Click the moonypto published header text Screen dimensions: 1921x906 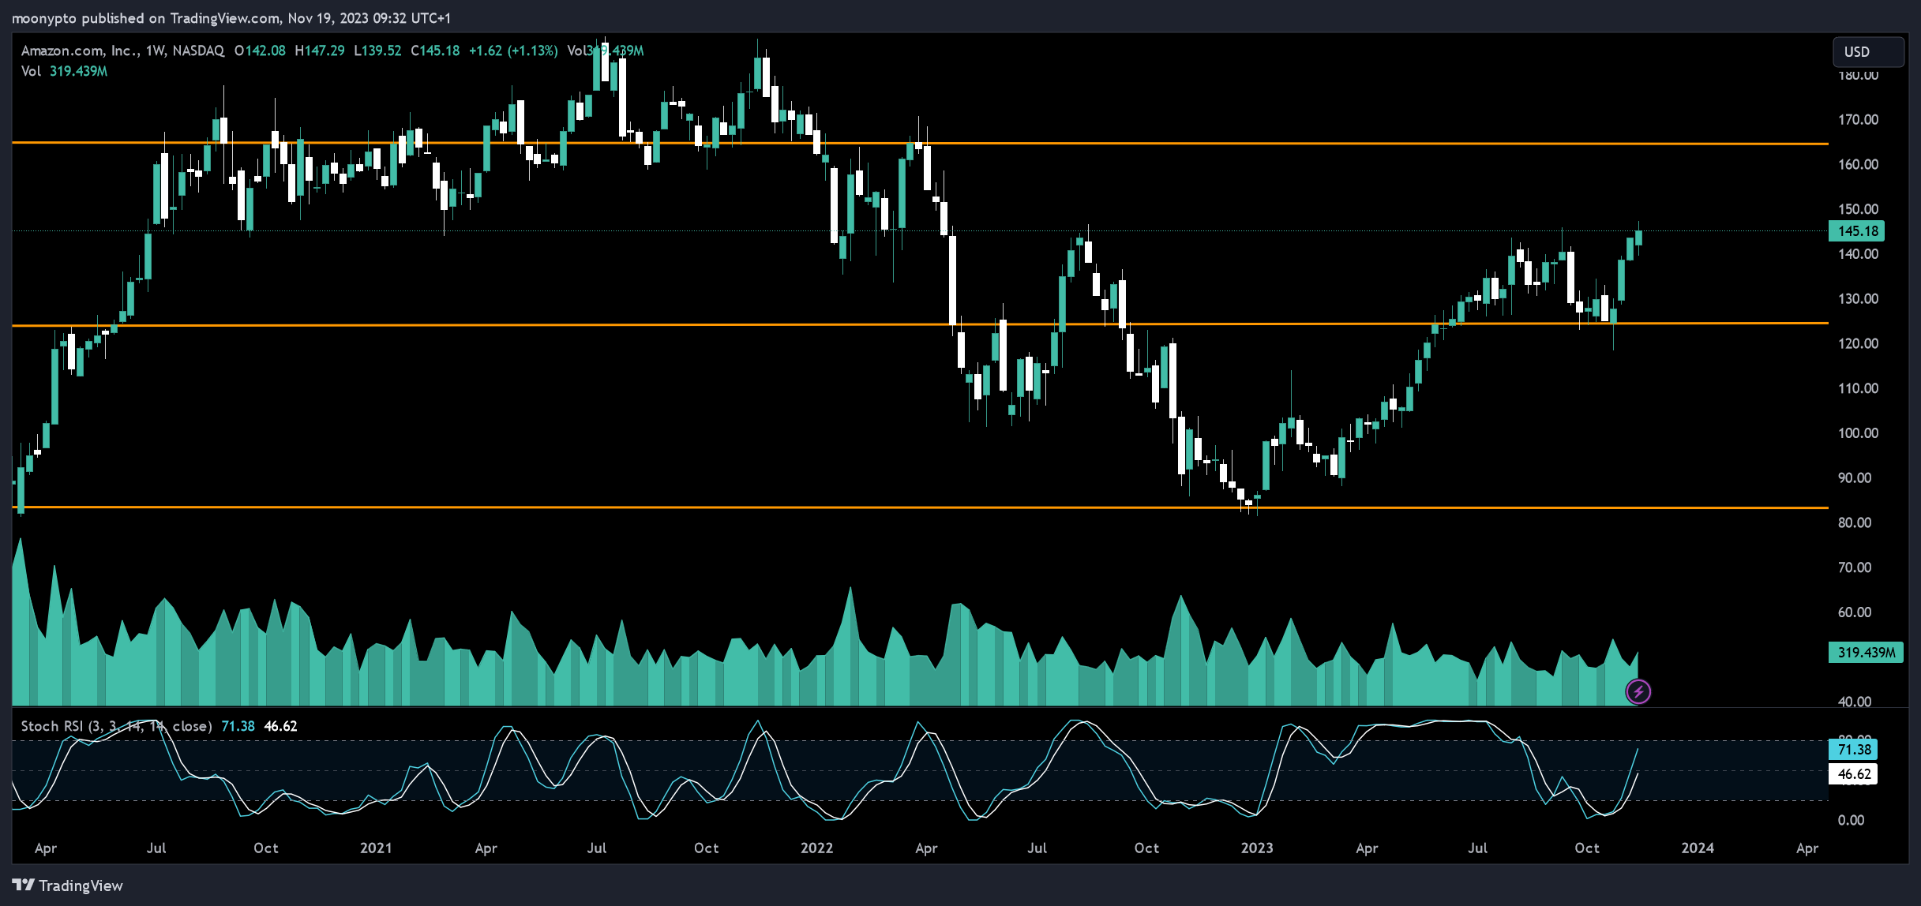[231, 18]
